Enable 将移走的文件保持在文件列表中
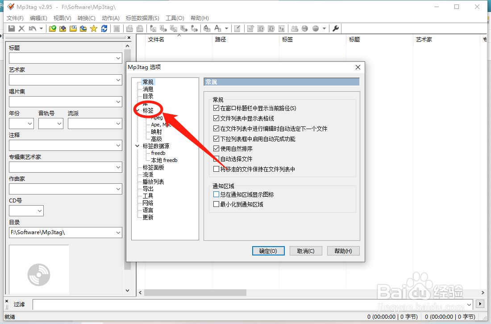 tap(216, 169)
